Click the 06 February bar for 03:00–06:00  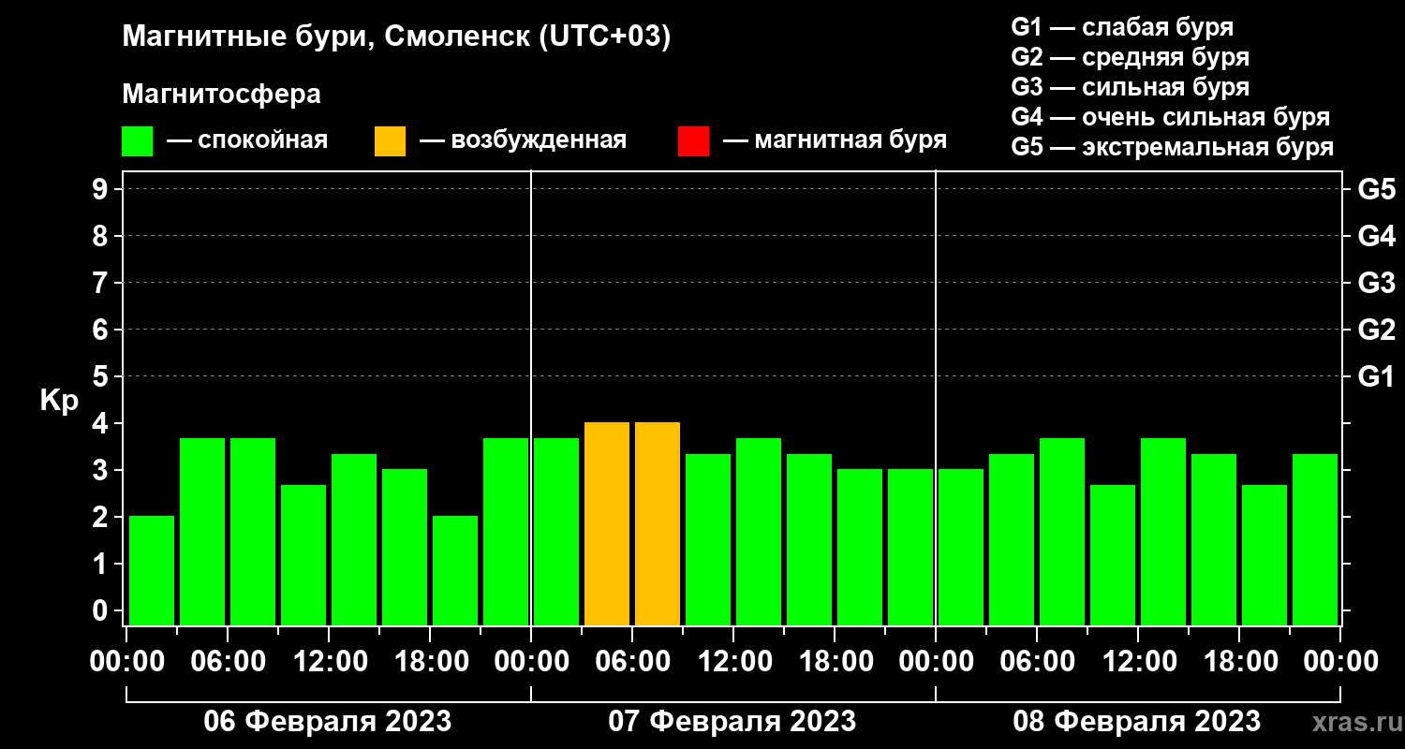coord(202,531)
